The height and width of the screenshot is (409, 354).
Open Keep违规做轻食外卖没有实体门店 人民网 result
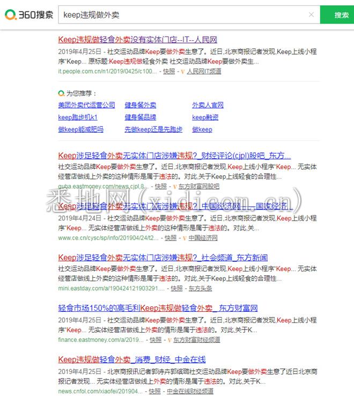(137, 40)
